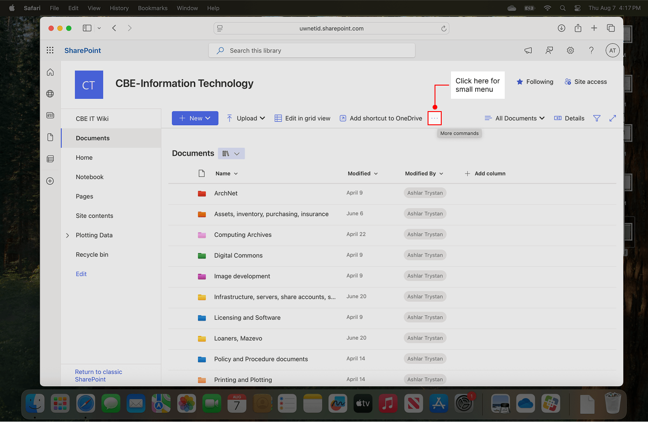Open the filter pane icon

596,118
